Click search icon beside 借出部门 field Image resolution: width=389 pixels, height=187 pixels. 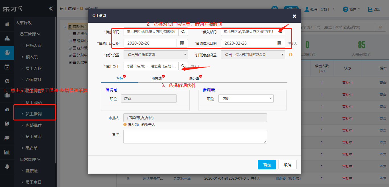point(183,32)
